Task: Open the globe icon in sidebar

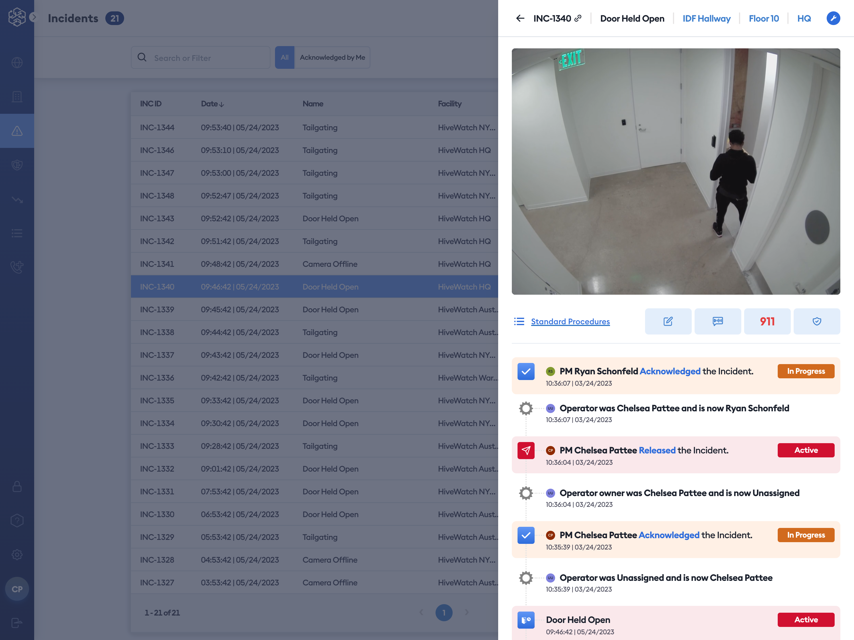Action: click(x=17, y=63)
